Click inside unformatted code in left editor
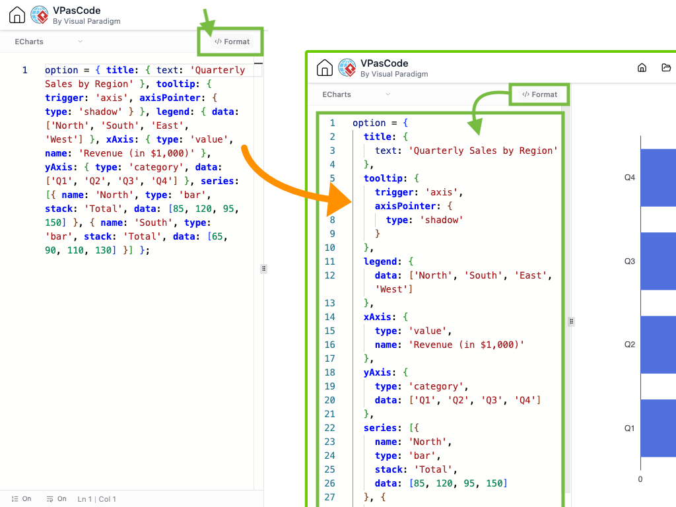This screenshot has height=507, width=676. point(143,160)
